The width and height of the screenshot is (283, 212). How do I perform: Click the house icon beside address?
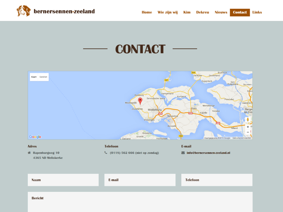coord(29,153)
